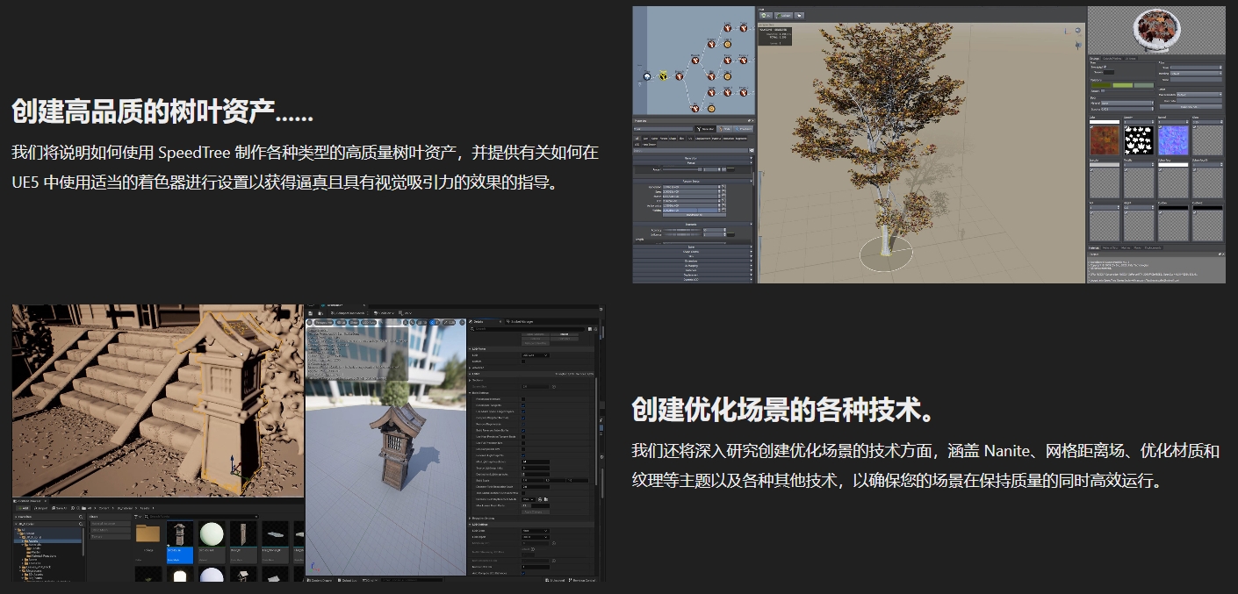Select the heading about optimized scene techniques
Viewport: 1238px width, 594px height.
click(783, 409)
